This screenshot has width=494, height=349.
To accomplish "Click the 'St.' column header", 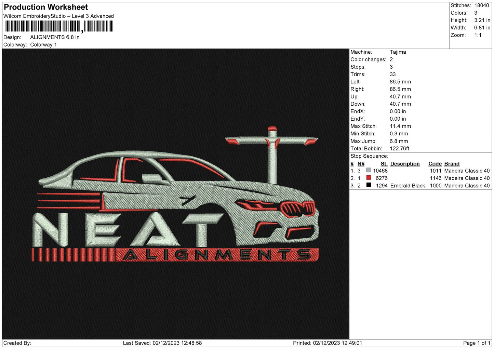I will 384,164.
